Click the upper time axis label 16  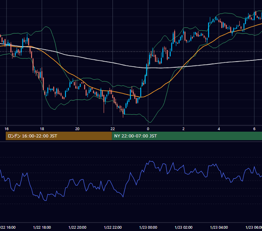click(x=7, y=129)
